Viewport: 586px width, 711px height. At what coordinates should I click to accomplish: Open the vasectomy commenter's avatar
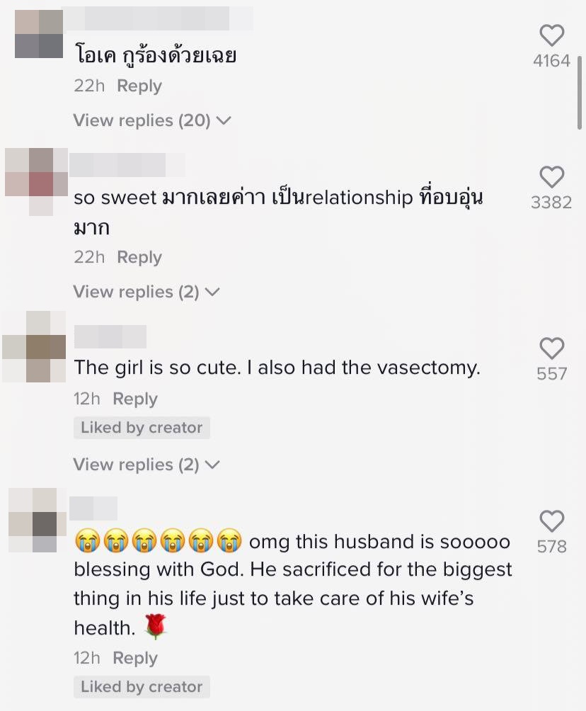click(x=35, y=346)
